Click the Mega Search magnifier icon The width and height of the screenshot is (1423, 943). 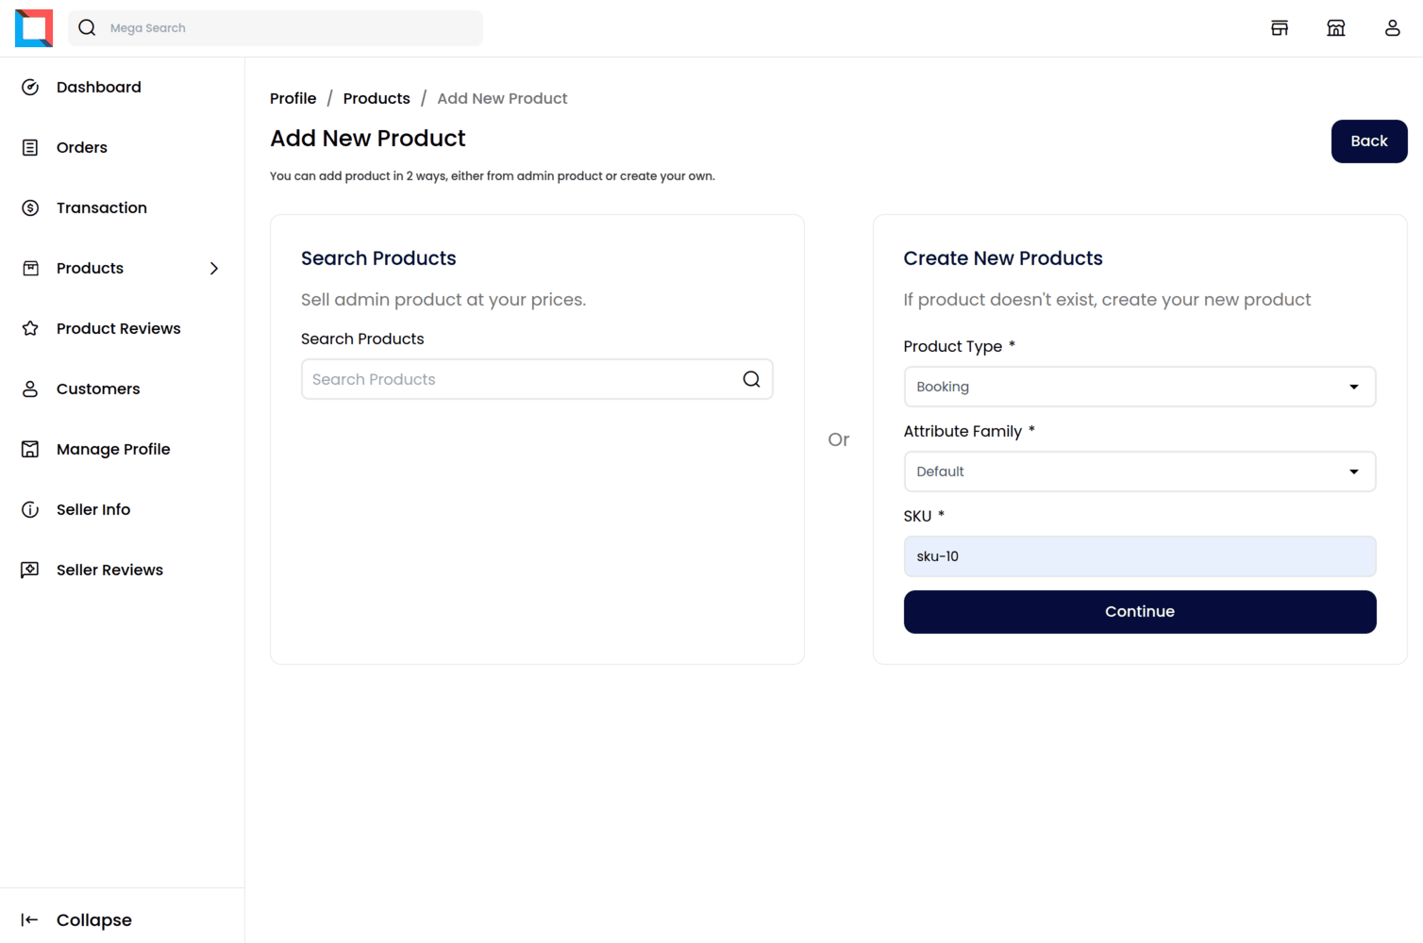pos(87,28)
